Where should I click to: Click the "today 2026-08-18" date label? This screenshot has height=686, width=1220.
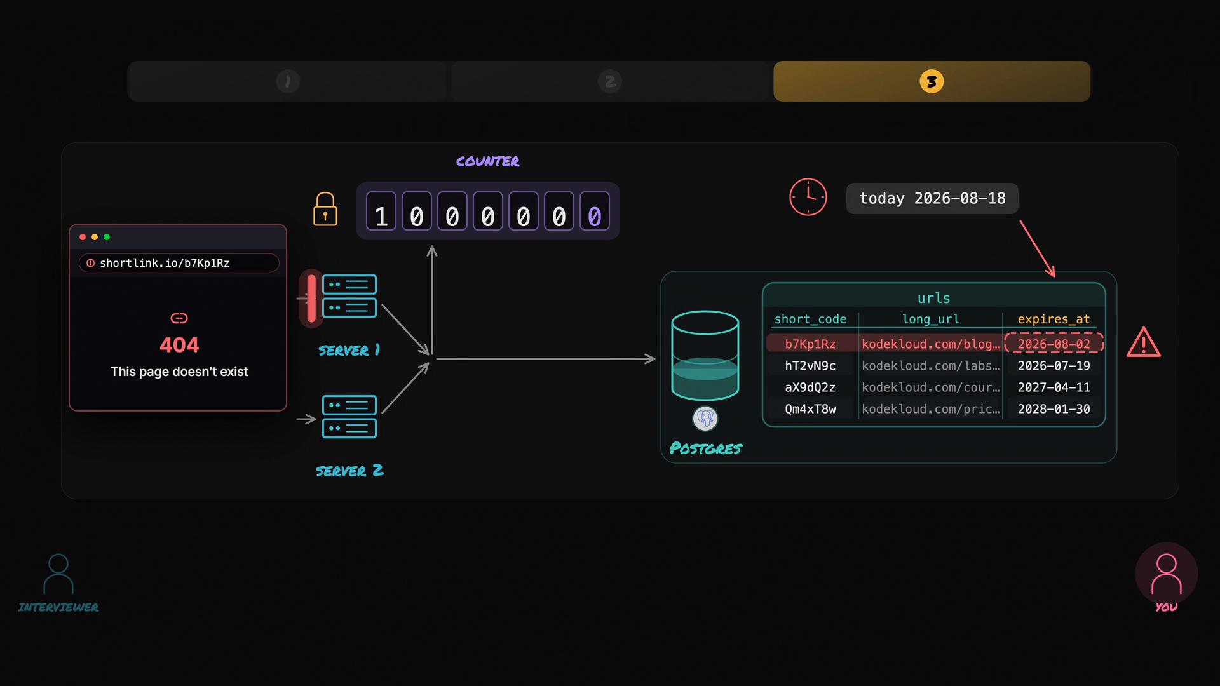coord(932,198)
